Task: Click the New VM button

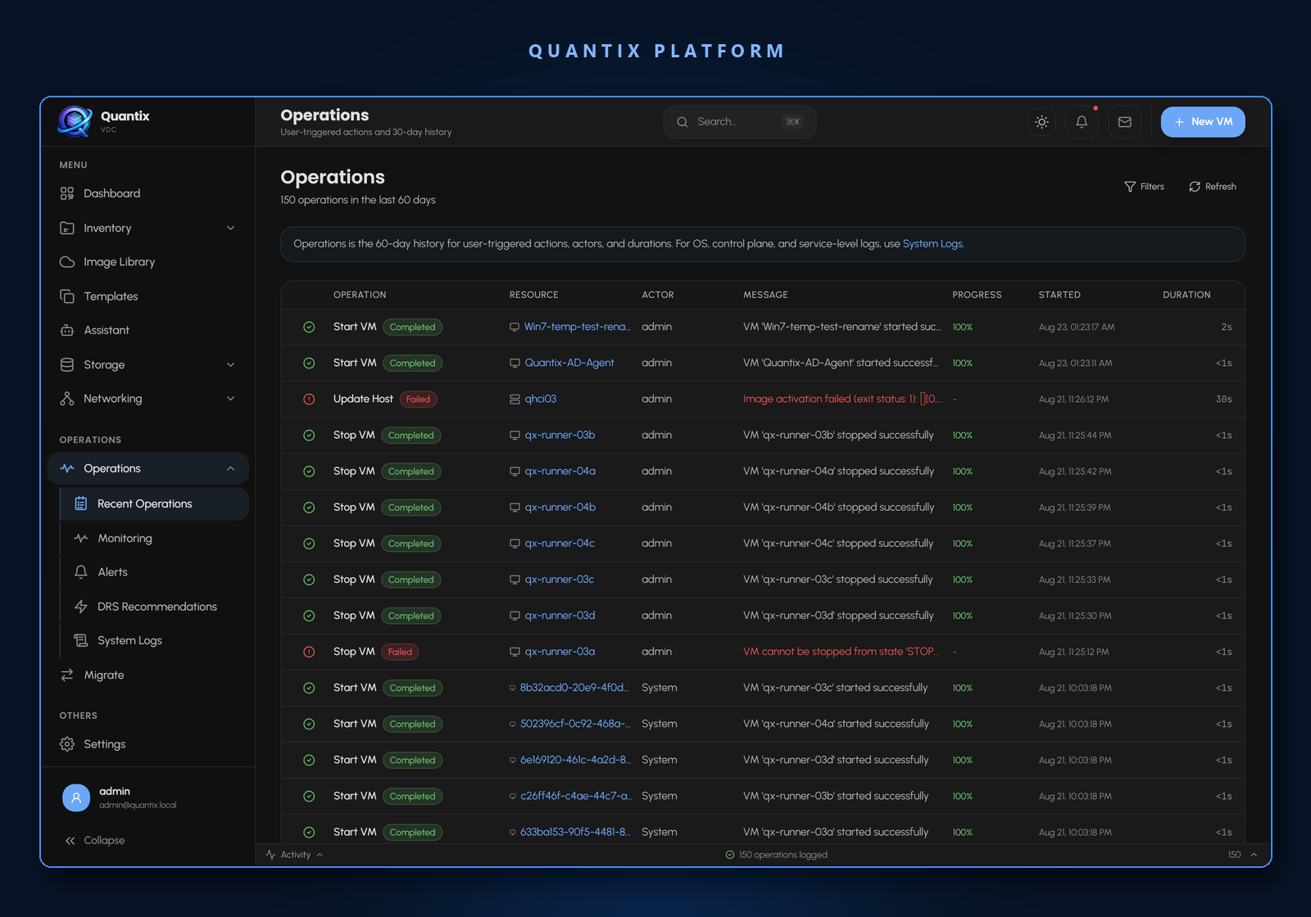Action: [1203, 122]
